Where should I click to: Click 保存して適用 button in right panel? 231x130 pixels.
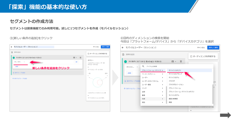tap(213, 47)
